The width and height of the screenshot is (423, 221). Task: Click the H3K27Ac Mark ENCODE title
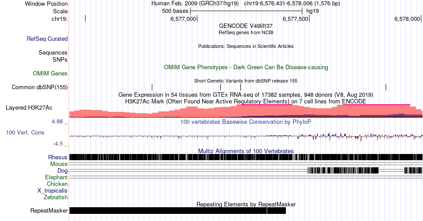[246, 101]
